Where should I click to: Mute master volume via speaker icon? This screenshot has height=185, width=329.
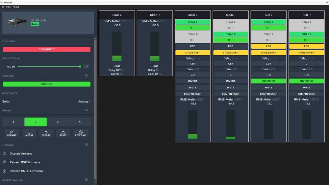[86, 67]
